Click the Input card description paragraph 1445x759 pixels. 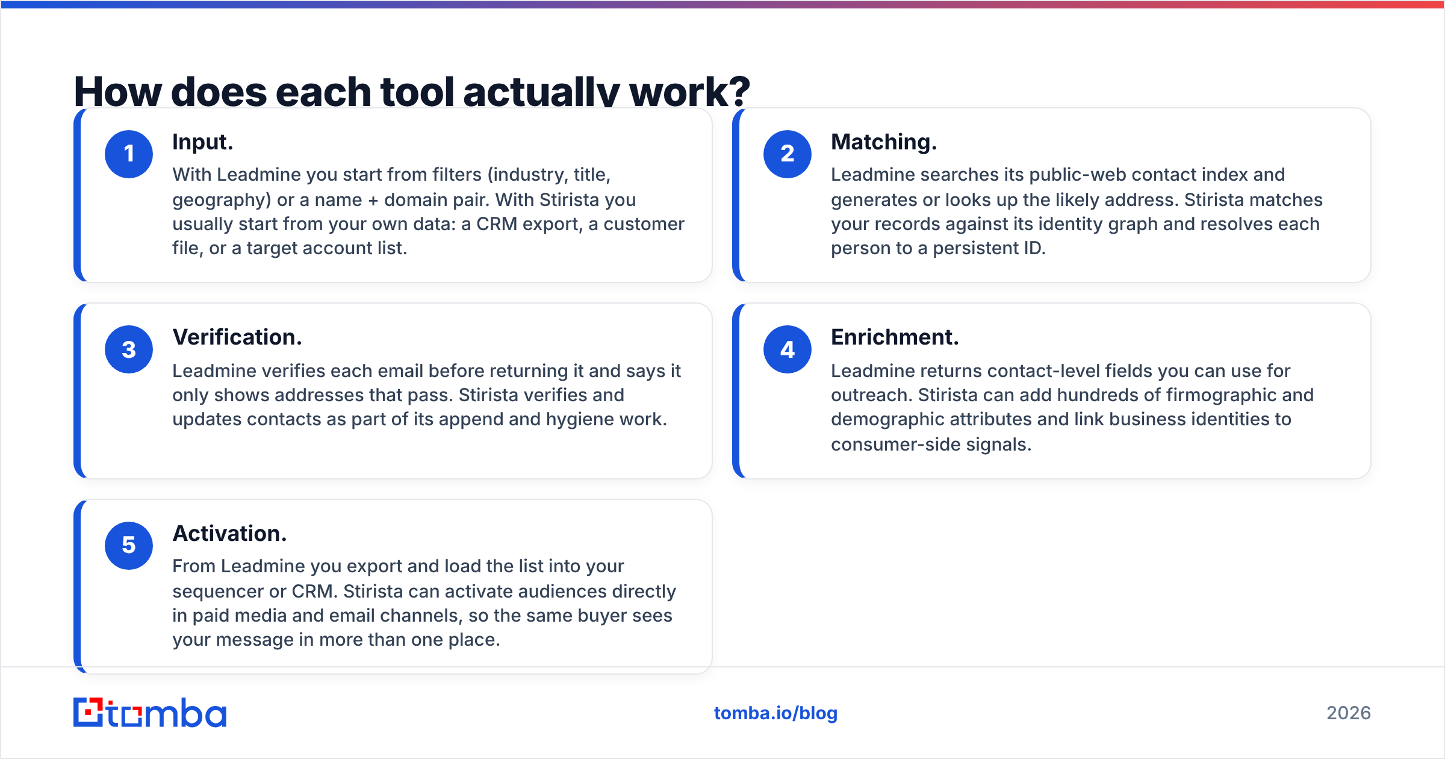pos(428,211)
